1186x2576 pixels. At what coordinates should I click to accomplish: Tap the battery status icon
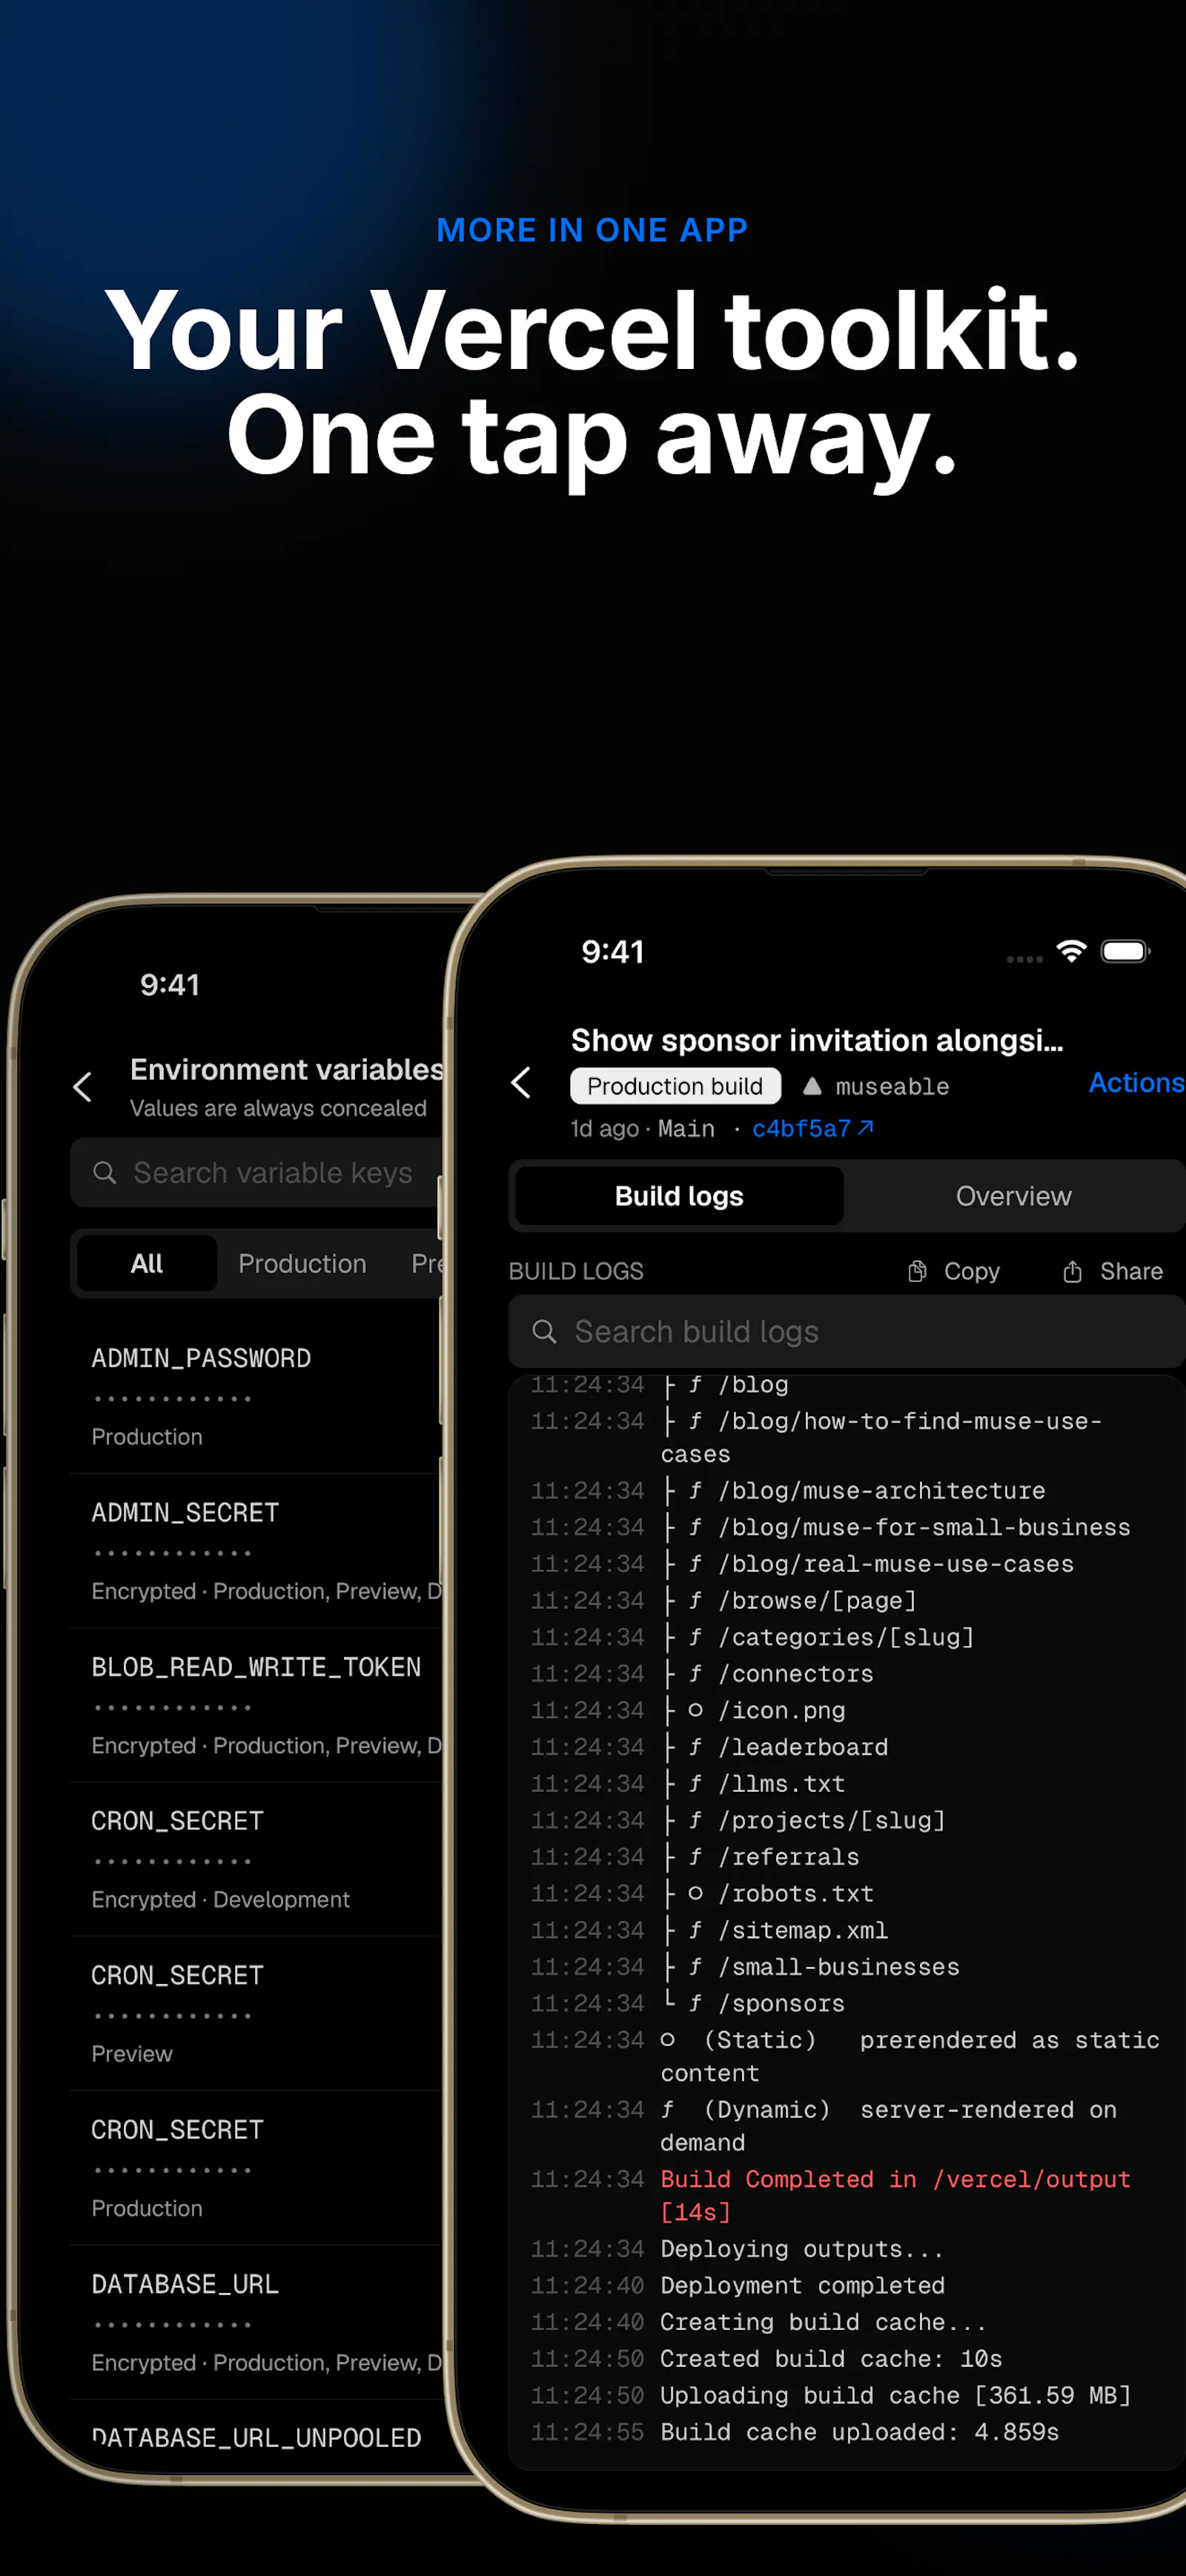tap(1125, 951)
